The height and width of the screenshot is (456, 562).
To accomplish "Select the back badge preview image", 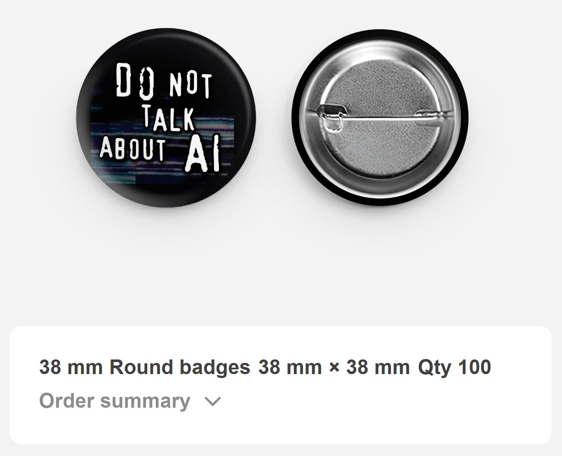I will coord(379,117).
